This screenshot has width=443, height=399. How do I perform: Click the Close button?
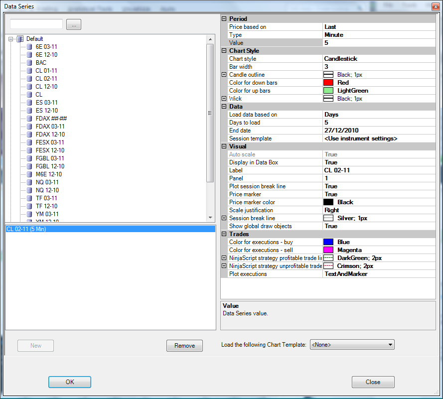pyautogui.click(x=373, y=382)
